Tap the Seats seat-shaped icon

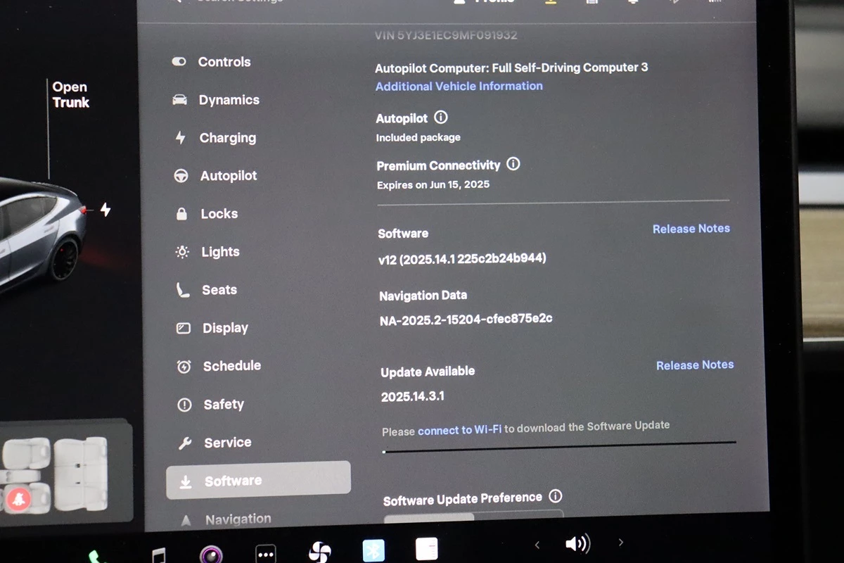tap(183, 290)
